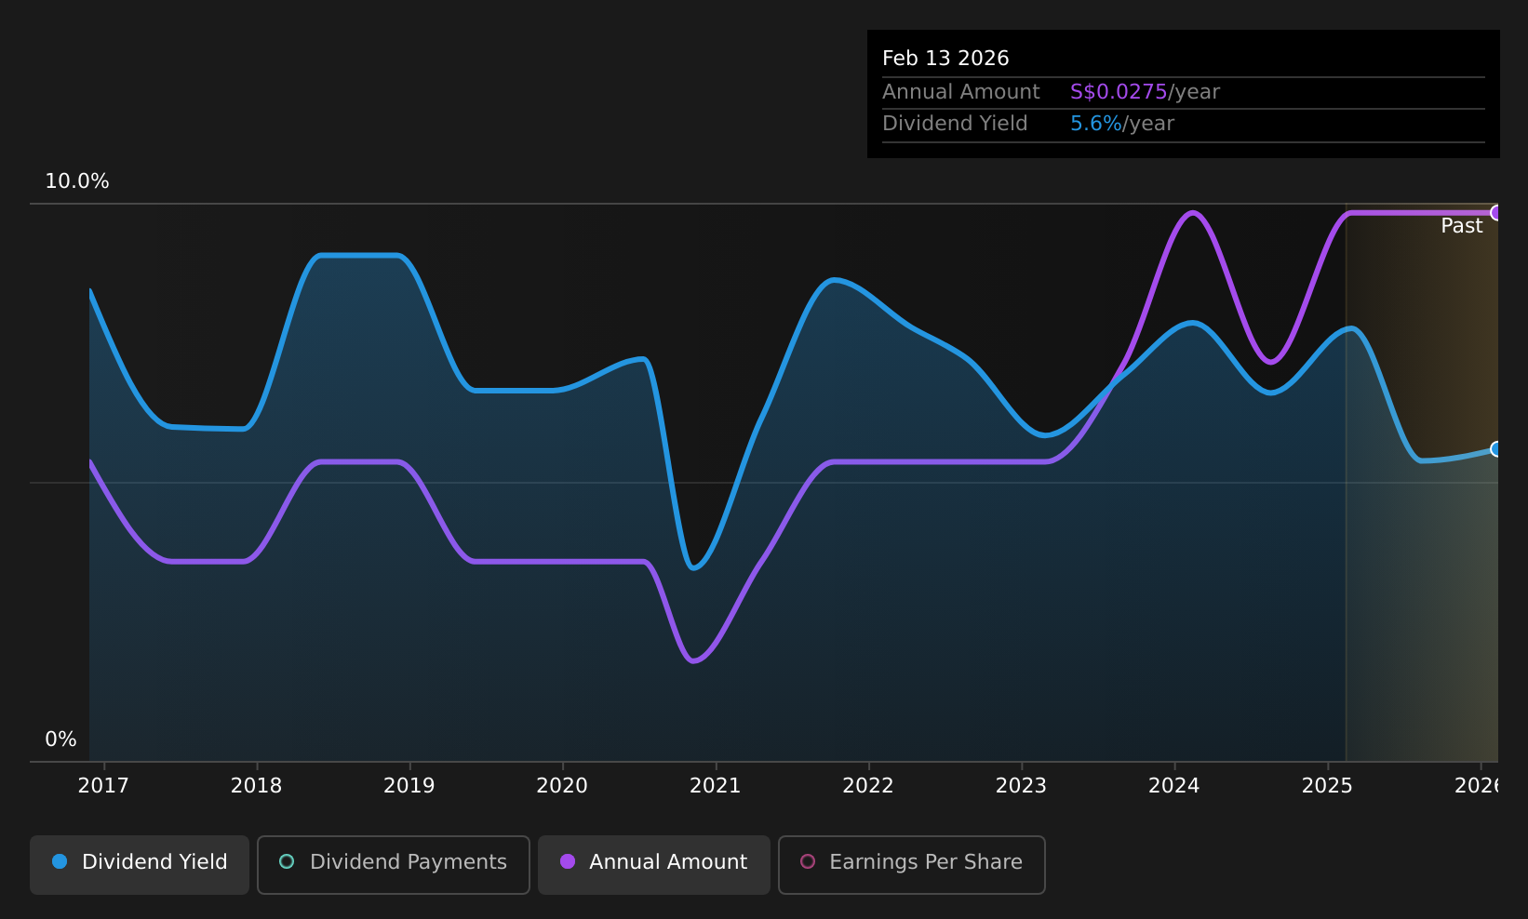Click the 'Annual Amount' tooltip label
The image size is (1528, 919).
click(961, 92)
